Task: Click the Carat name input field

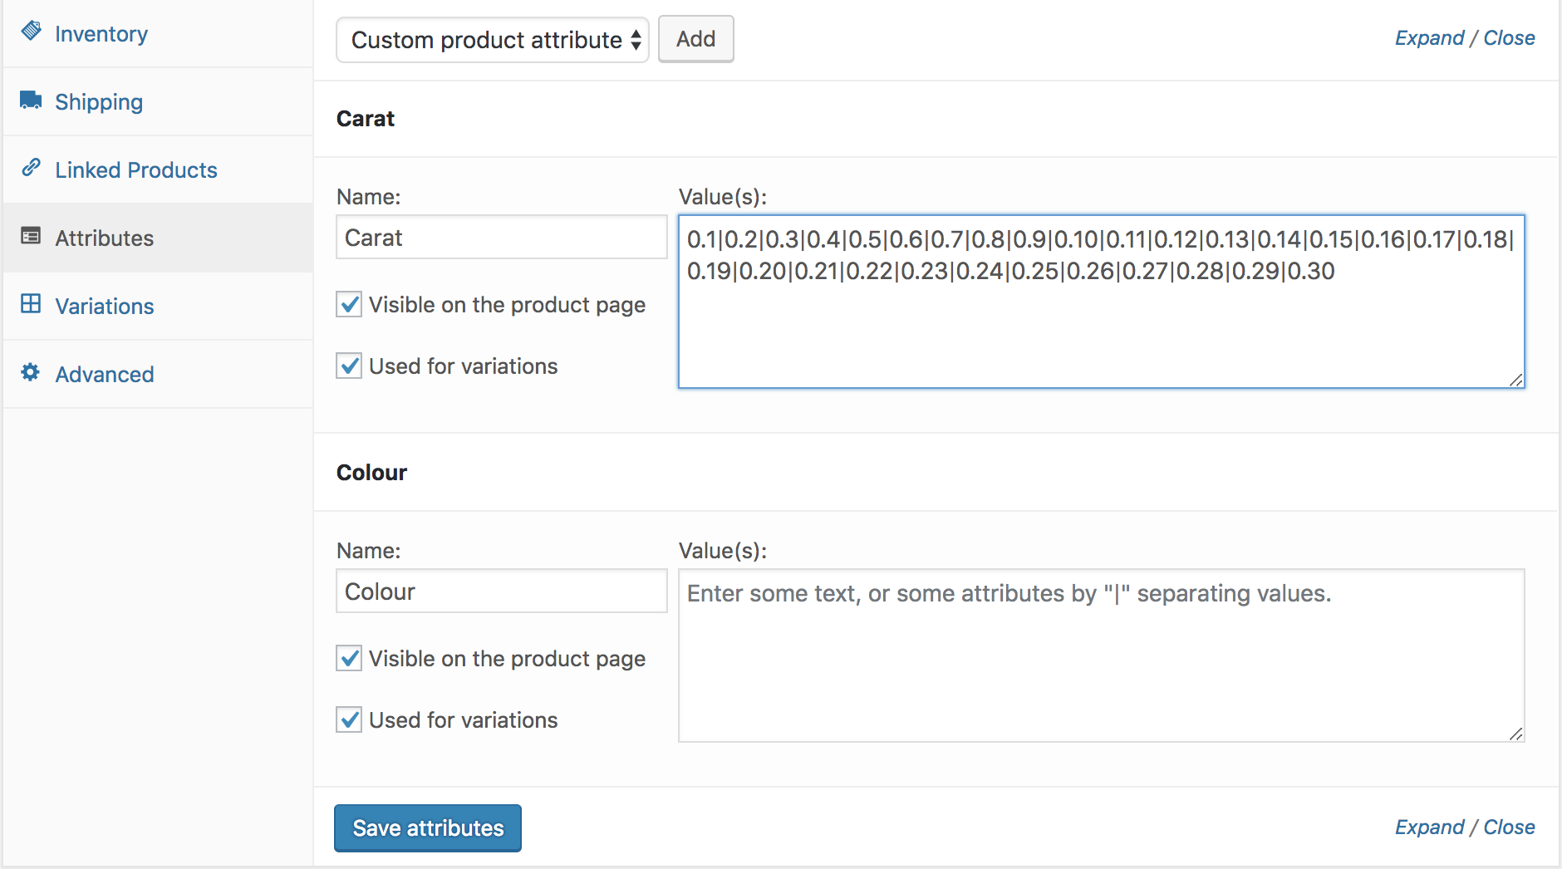Action: [502, 238]
